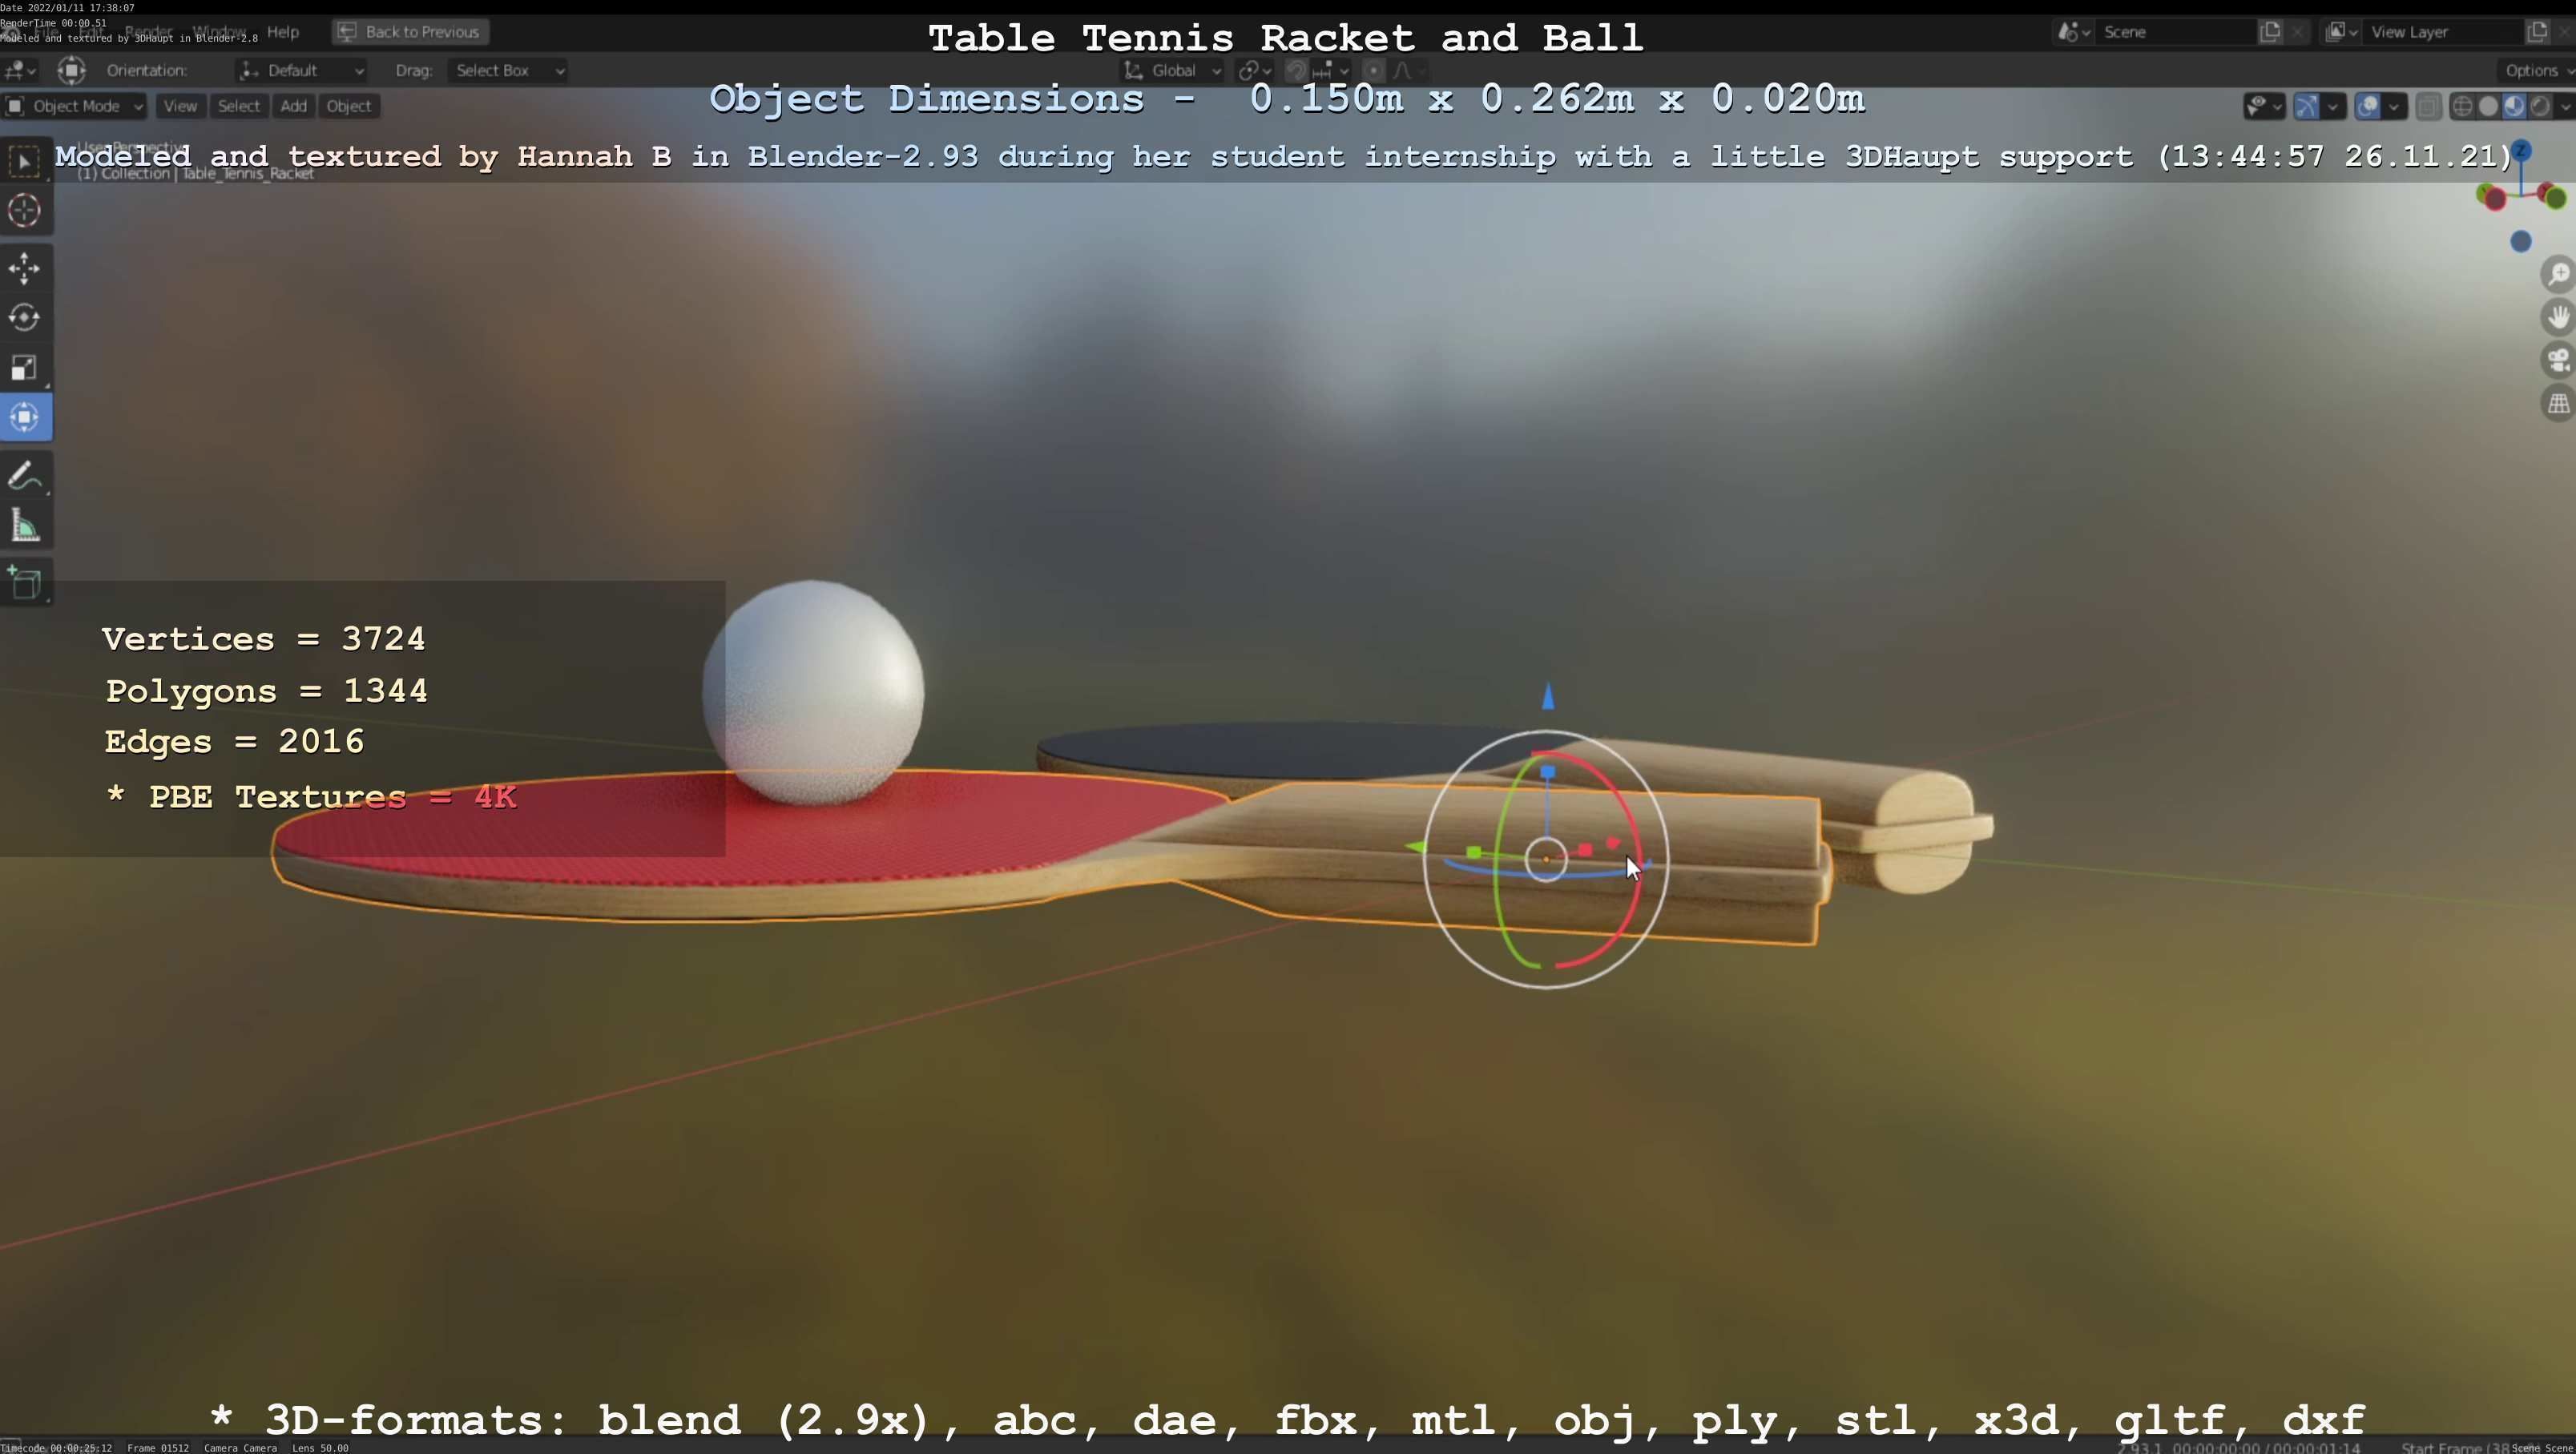2576x1454 pixels.
Task: Open the Global transform orientation dropdown
Action: tap(1171, 70)
